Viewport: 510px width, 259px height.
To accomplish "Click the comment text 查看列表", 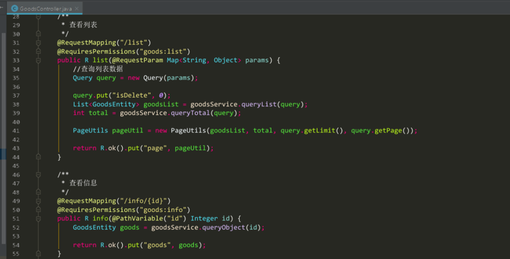I will coord(83,25).
